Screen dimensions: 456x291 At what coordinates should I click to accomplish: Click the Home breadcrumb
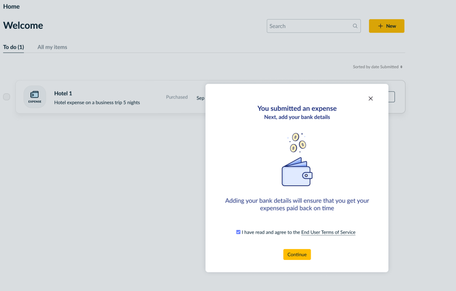pos(11,6)
